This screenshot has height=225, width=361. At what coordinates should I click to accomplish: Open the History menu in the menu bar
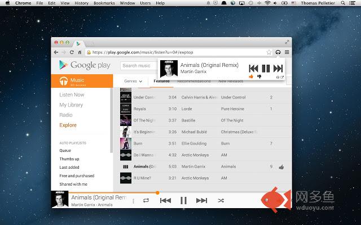(x=81, y=3)
